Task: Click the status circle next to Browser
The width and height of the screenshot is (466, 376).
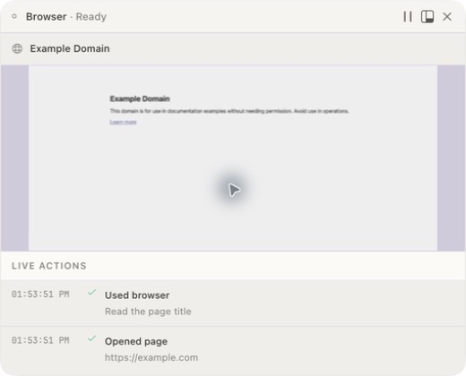Action: point(14,16)
